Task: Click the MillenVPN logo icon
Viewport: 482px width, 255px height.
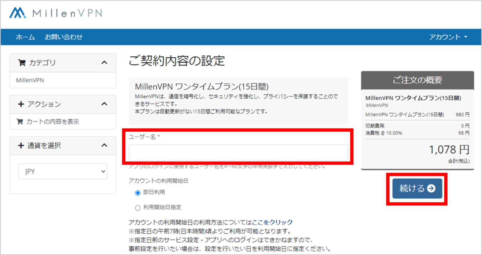Action: [x=17, y=13]
